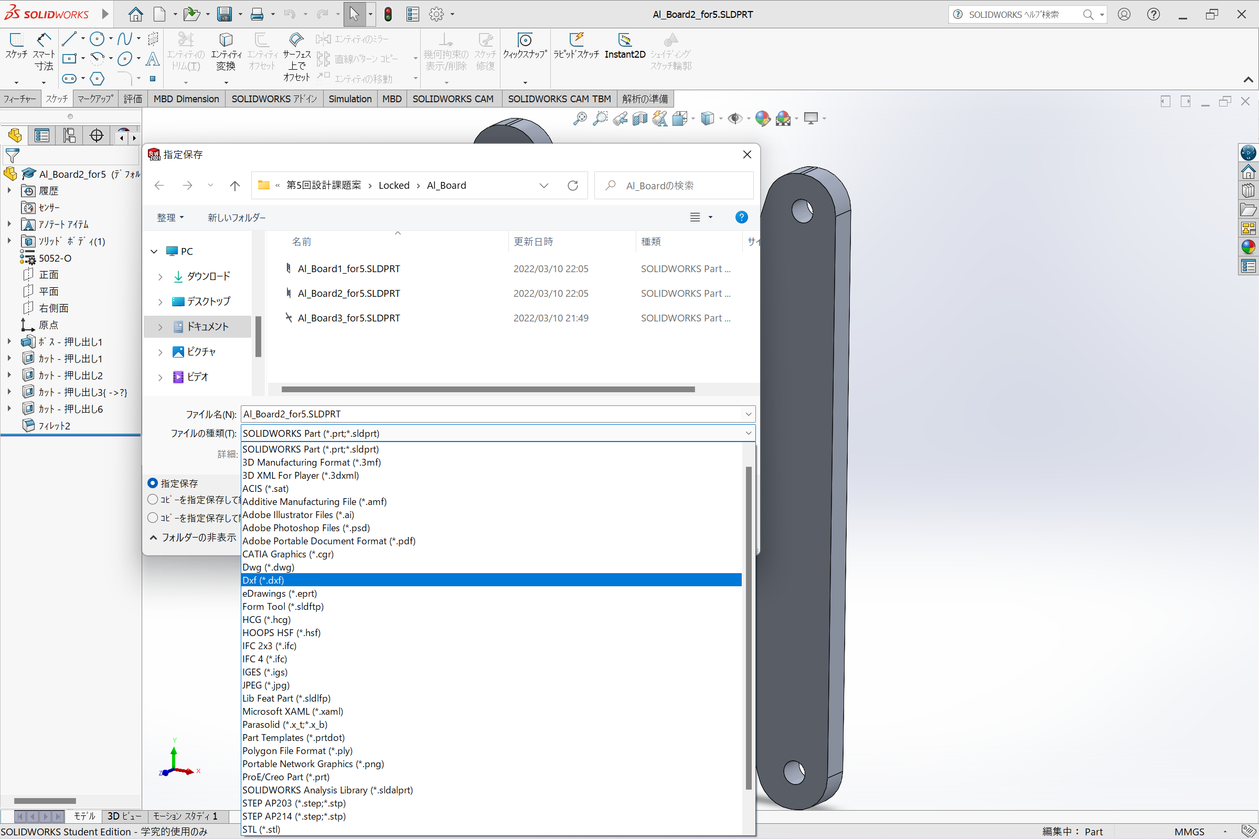Select the フィレット2 feature
Viewport: 1259px width, 839px height.
coord(54,426)
